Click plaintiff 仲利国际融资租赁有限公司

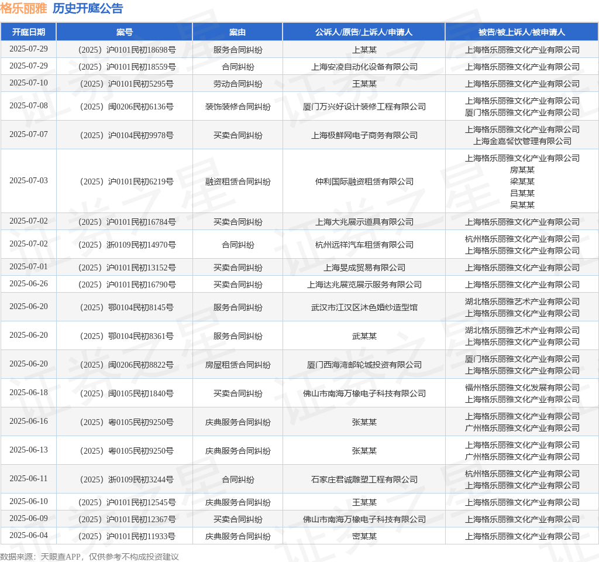364,181
